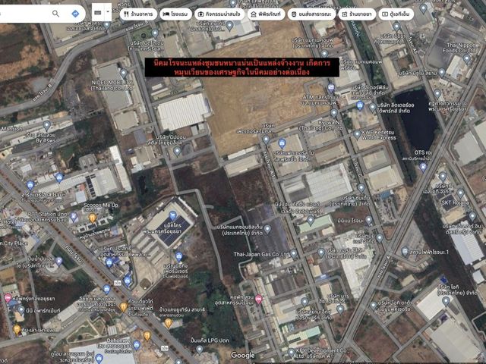
Task: Click the บีบี อพาร์ทเม้นท์ label
Action: tap(43, 310)
